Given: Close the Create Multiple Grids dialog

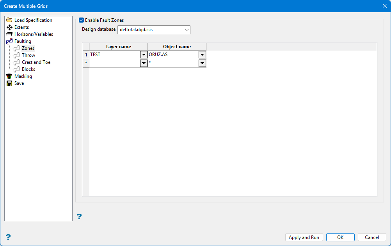Looking at the screenshot, I should click(x=384, y=6).
